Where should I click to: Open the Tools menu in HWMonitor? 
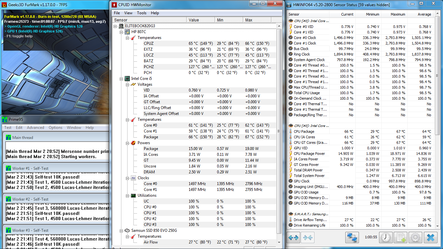pos(142,13)
